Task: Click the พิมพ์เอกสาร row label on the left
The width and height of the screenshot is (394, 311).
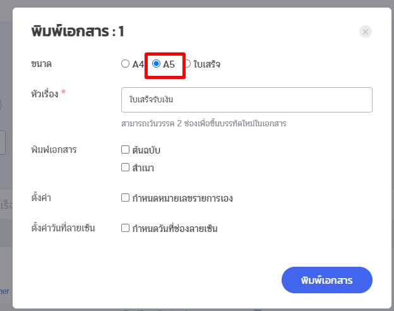Action: point(54,150)
